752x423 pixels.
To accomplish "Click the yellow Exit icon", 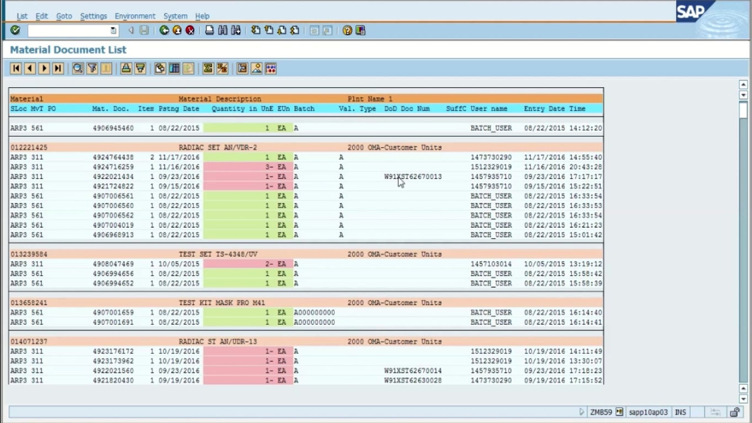I will [x=177, y=30].
